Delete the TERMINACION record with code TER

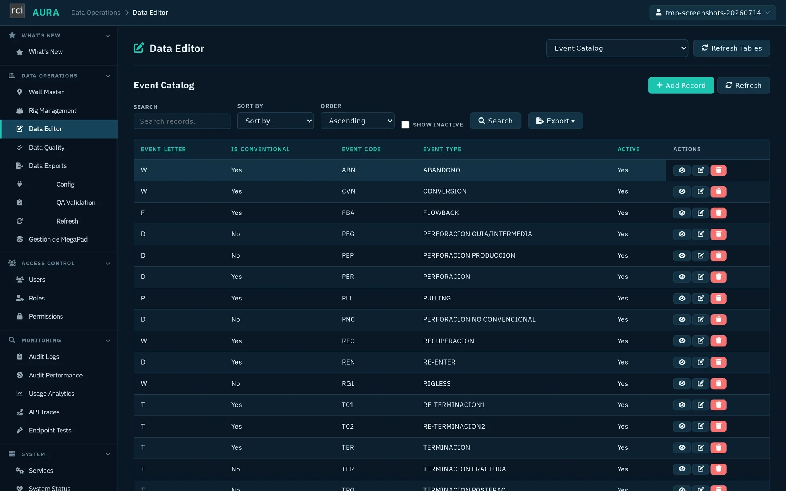pyautogui.click(x=718, y=448)
